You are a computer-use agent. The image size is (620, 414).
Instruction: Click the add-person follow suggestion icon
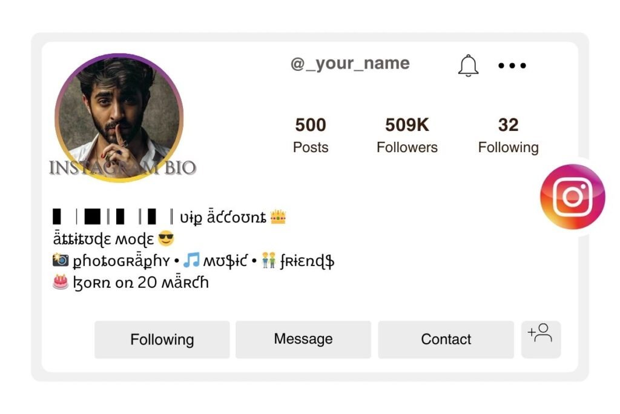pyautogui.click(x=541, y=339)
